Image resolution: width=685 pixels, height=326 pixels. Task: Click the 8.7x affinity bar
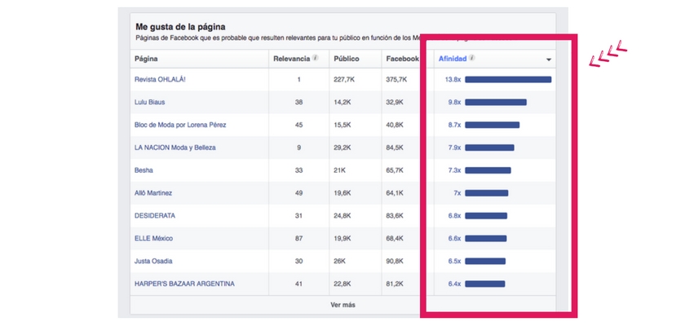pos(492,125)
